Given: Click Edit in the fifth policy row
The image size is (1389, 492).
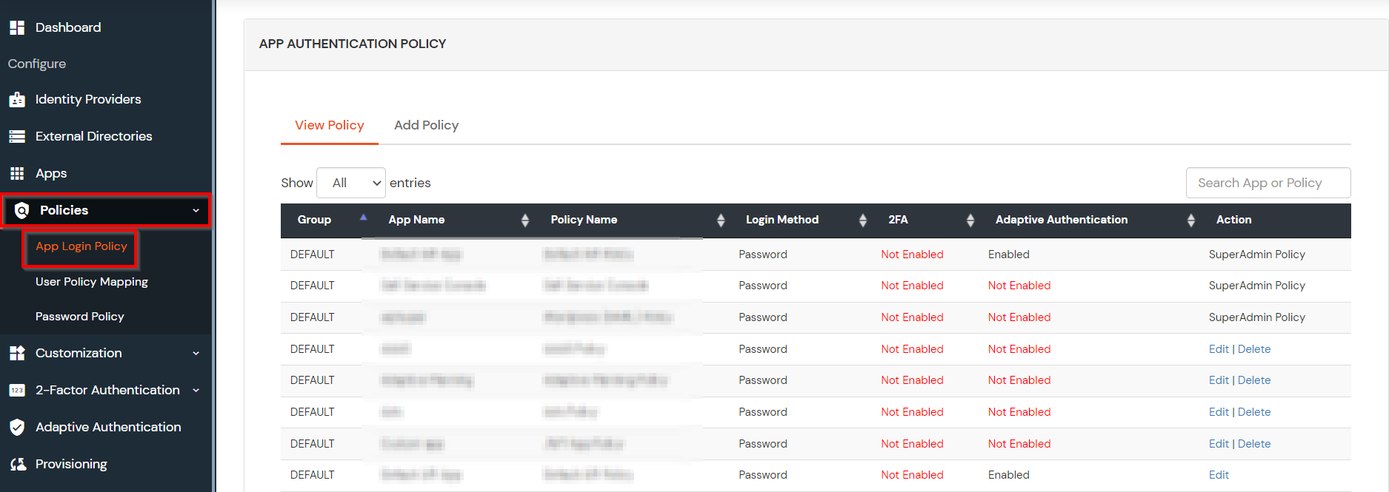Looking at the screenshot, I should coord(1219,380).
